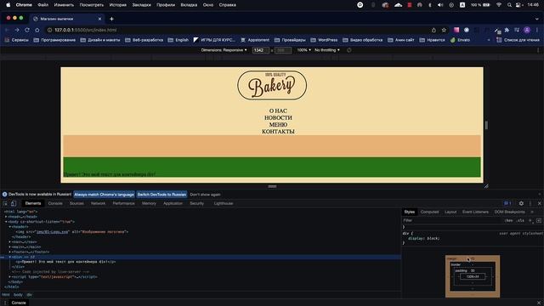
Task: Open the No throttling dropdown
Action: [x=326, y=50]
